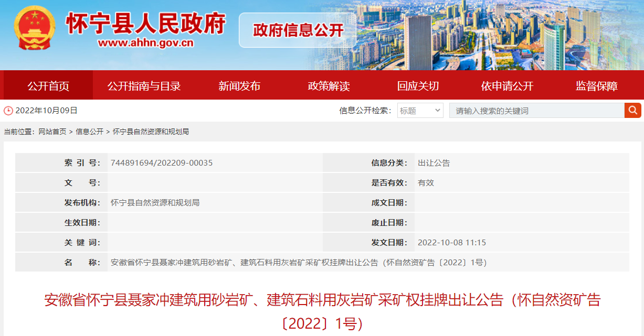Click the 怀宁县人民政府 site title
This screenshot has height=336, width=644.
pos(145,23)
